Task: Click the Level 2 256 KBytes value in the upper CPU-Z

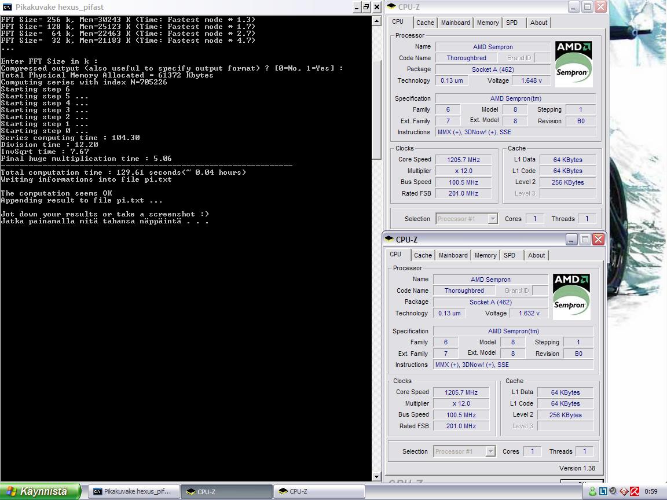Action: point(567,182)
